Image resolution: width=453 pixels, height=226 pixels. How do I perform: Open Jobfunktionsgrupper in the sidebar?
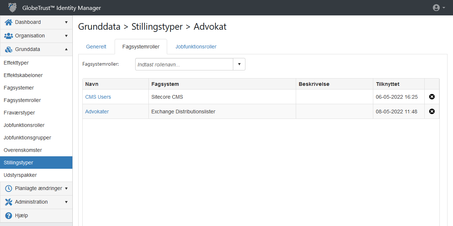click(36, 138)
